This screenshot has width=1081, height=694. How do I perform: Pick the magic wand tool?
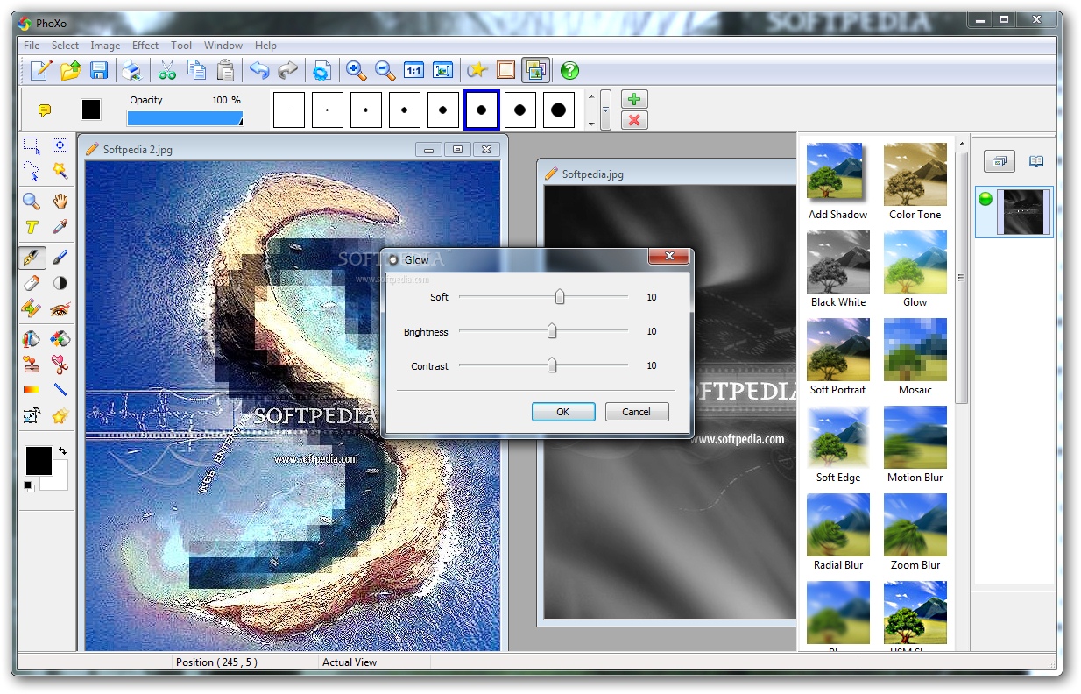pyautogui.click(x=60, y=171)
